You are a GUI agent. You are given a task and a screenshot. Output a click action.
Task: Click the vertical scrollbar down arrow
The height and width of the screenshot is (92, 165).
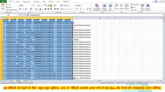[x=163, y=79]
